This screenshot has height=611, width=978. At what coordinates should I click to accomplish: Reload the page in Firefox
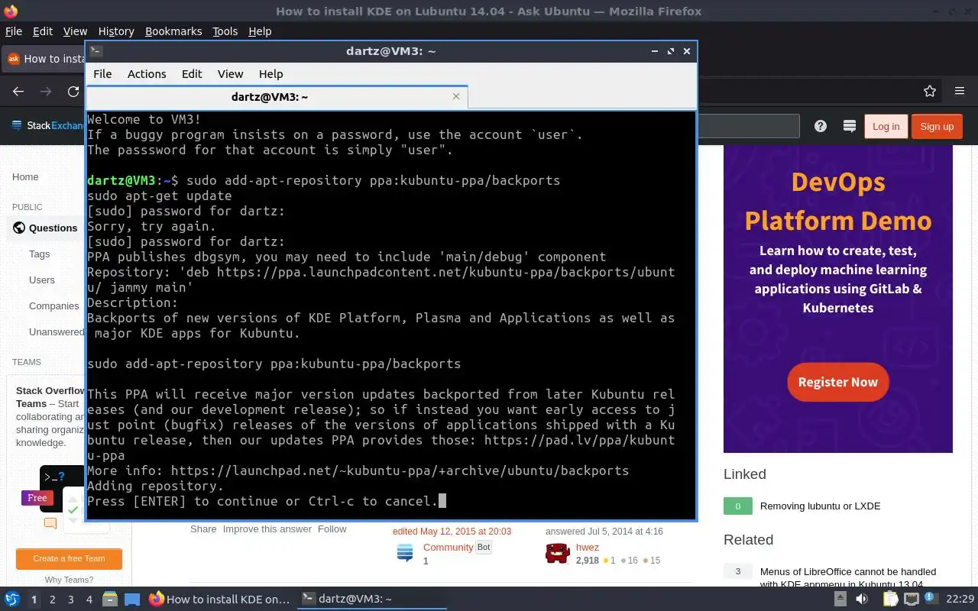[73, 92]
